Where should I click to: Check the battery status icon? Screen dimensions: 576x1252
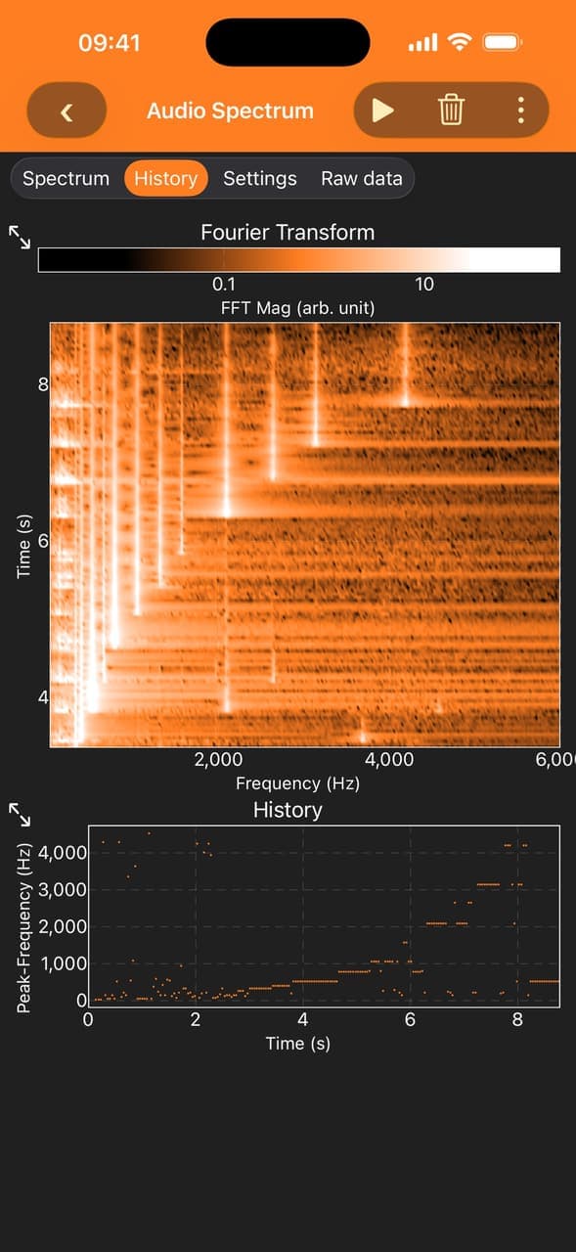tap(501, 43)
